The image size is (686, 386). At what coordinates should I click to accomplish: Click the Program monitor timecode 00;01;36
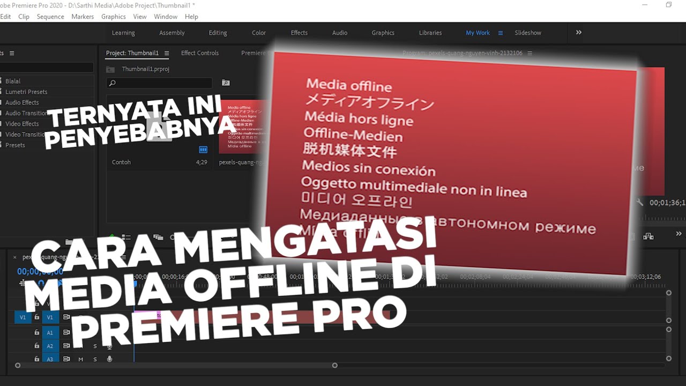[x=667, y=203]
